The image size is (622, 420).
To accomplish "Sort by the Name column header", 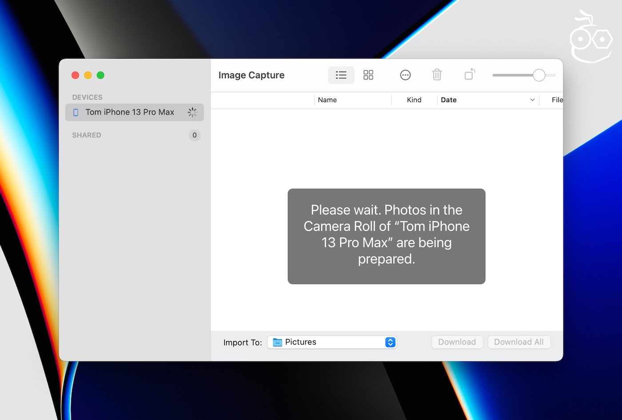I will (x=327, y=100).
